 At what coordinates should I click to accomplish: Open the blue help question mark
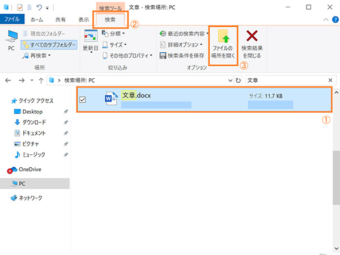[335, 20]
